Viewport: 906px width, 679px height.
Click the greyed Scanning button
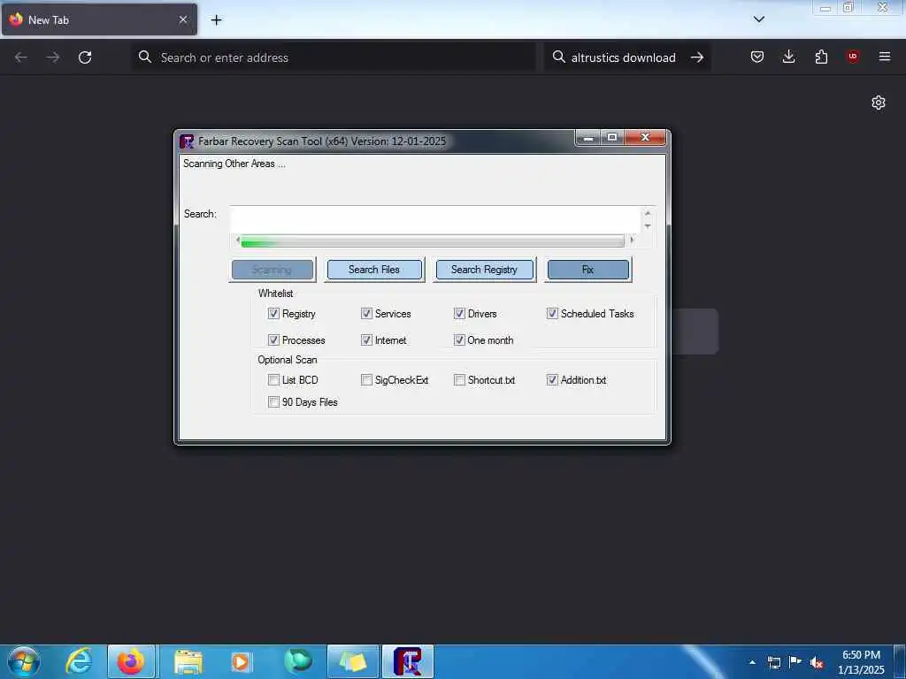click(x=273, y=270)
